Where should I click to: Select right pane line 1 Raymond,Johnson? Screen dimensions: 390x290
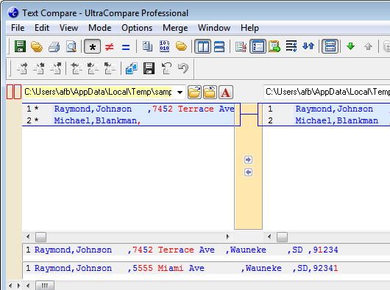(x=326, y=109)
